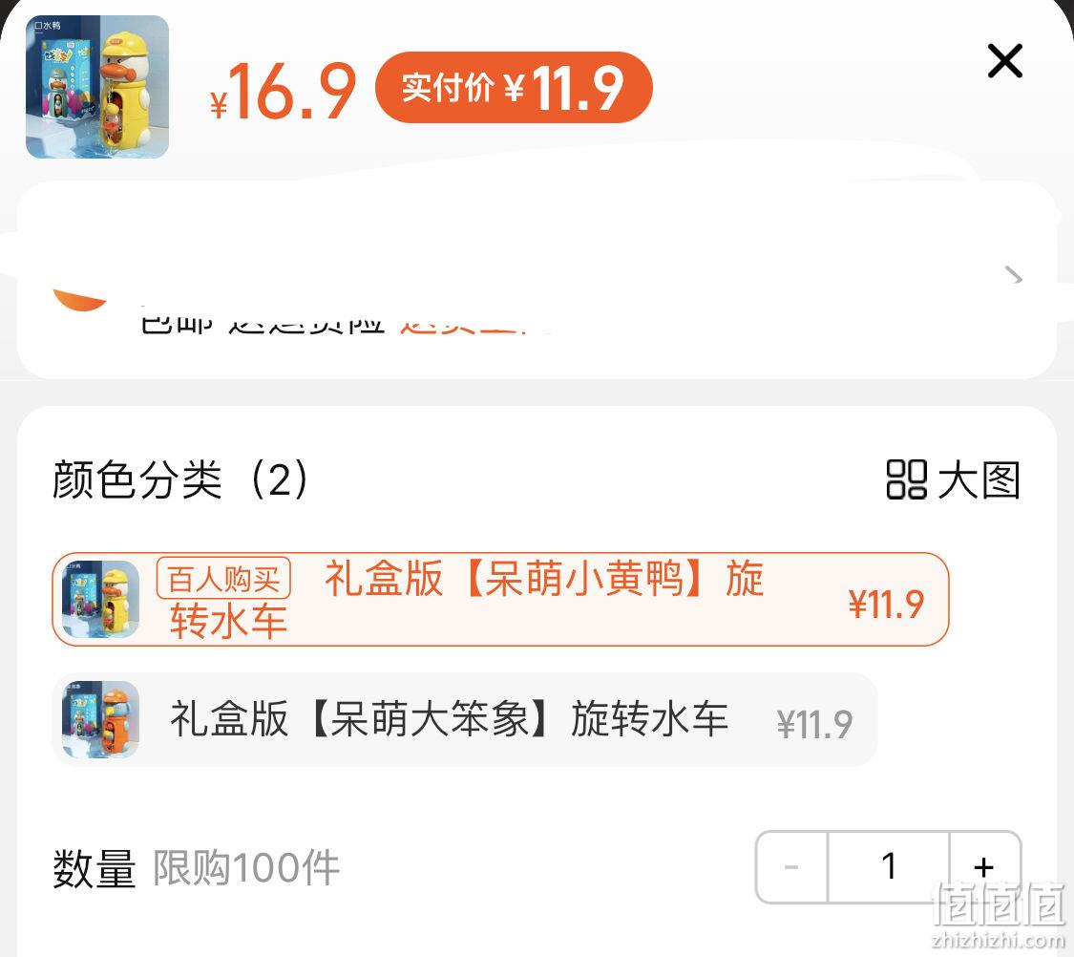Decrease quantity with the minus button

(791, 867)
